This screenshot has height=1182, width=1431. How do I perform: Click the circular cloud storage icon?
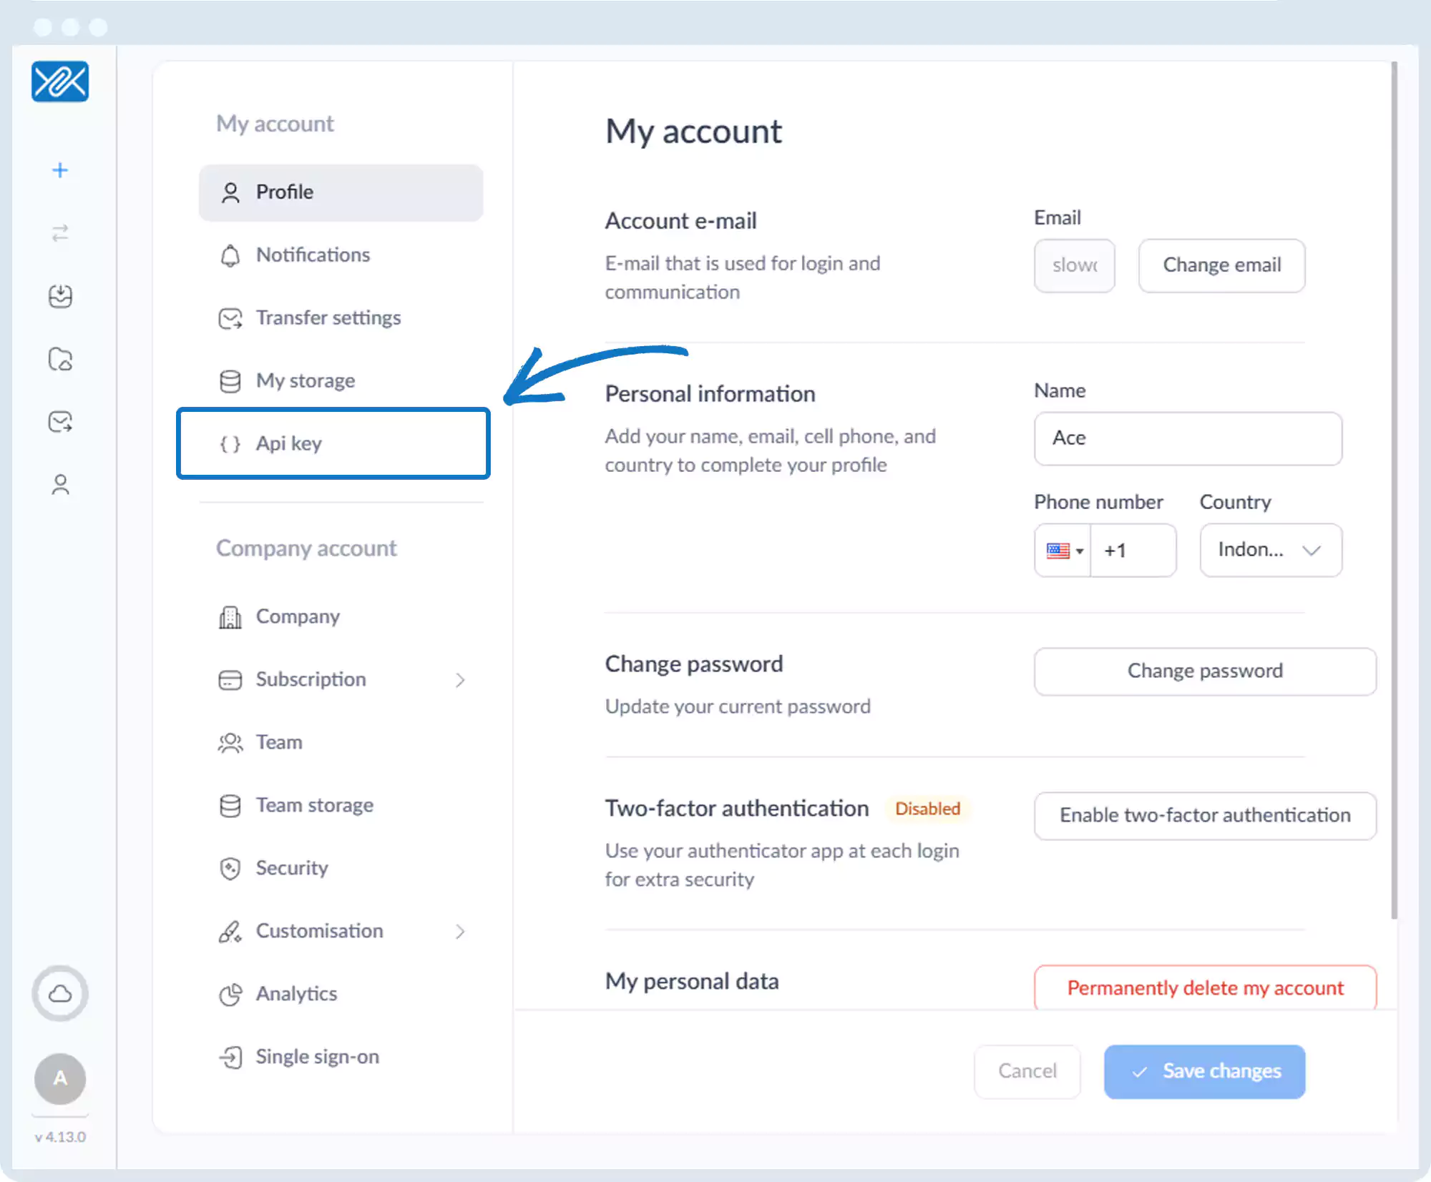(60, 993)
